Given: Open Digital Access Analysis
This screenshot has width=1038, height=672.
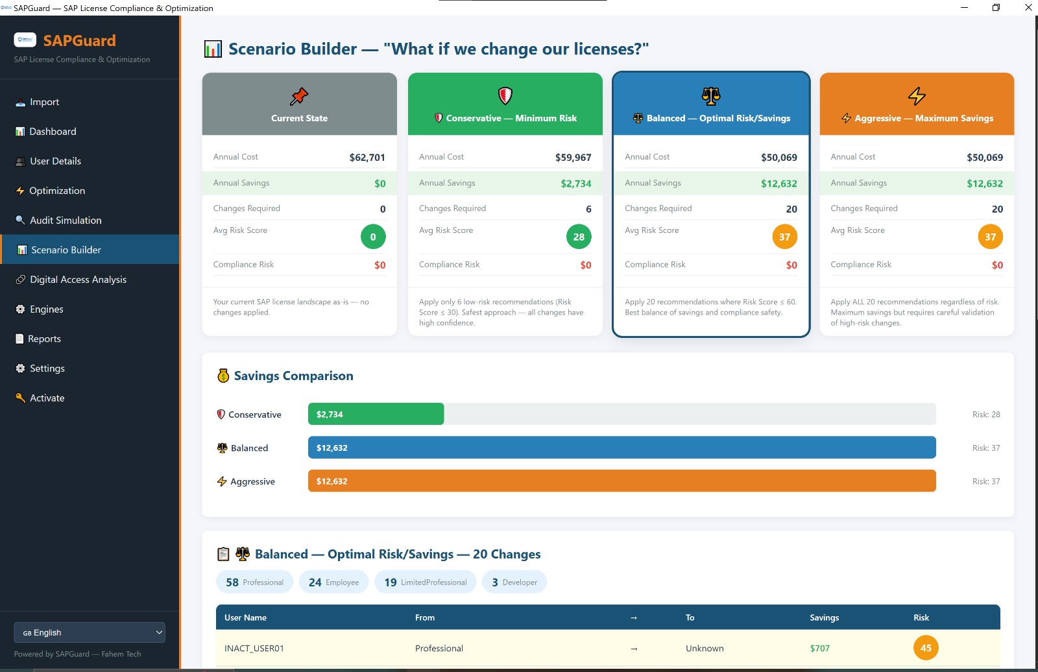Looking at the screenshot, I should [x=90, y=280].
